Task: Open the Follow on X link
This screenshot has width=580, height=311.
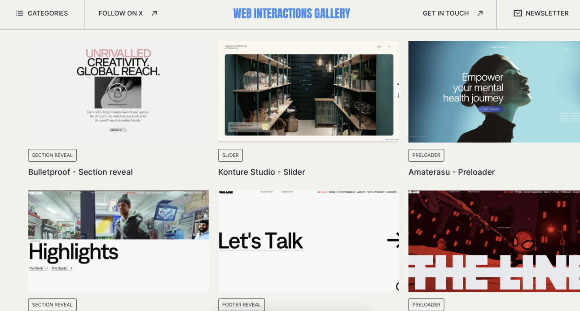Action: pos(120,13)
